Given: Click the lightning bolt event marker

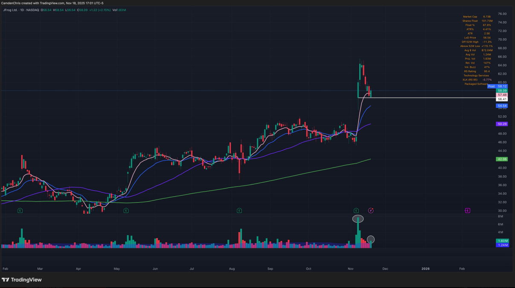Looking at the screenshot, I should [371, 210].
